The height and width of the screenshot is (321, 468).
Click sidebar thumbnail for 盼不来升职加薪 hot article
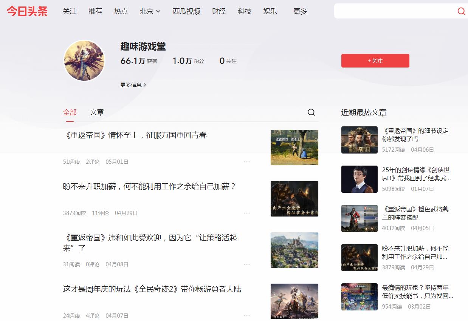[360, 258]
